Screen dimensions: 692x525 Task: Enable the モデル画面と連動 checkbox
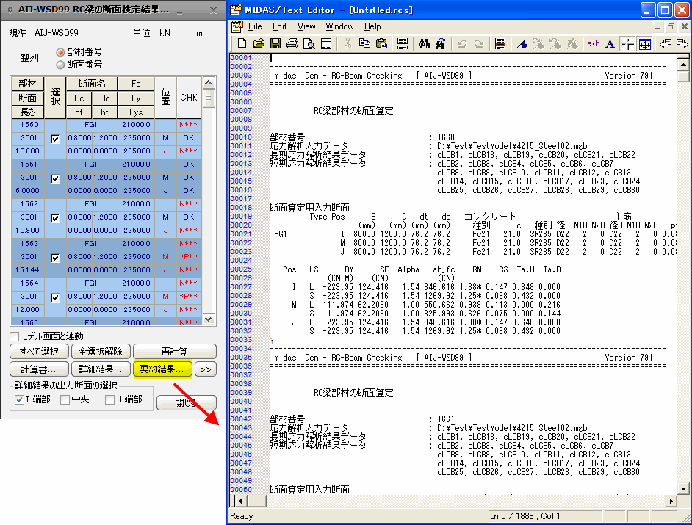(15, 336)
